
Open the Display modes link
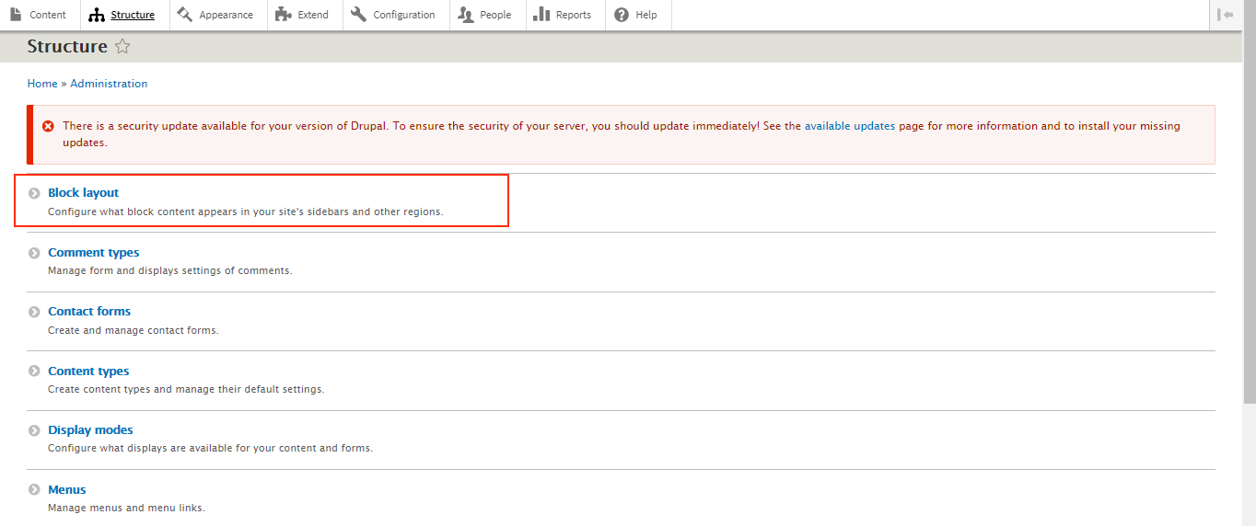[90, 430]
